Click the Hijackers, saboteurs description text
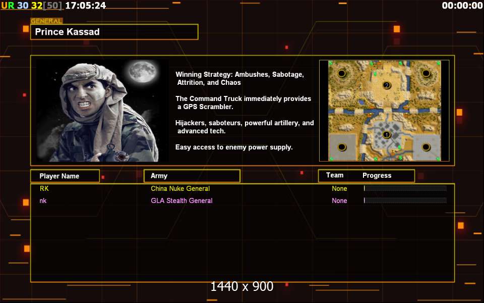Screen dimensions: 484x303 [x=245, y=127]
